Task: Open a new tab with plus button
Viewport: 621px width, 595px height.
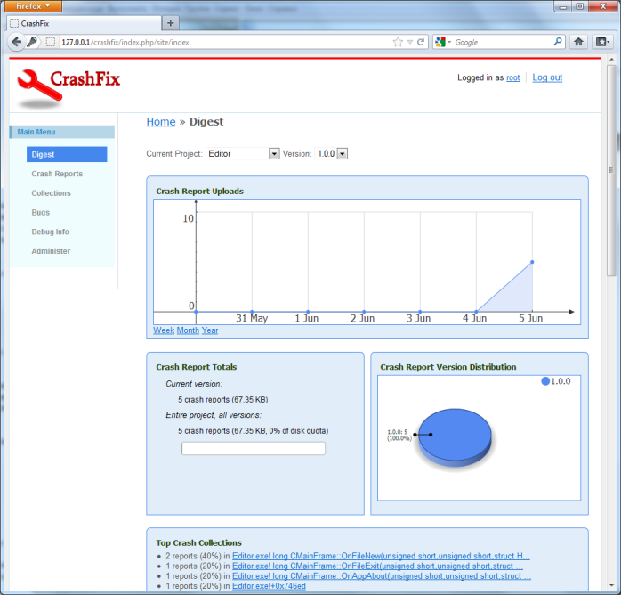Action: [171, 22]
